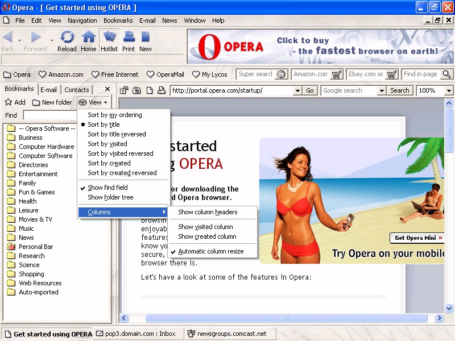
Task: Open the My Lycos bookmark
Action: tap(210, 74)
